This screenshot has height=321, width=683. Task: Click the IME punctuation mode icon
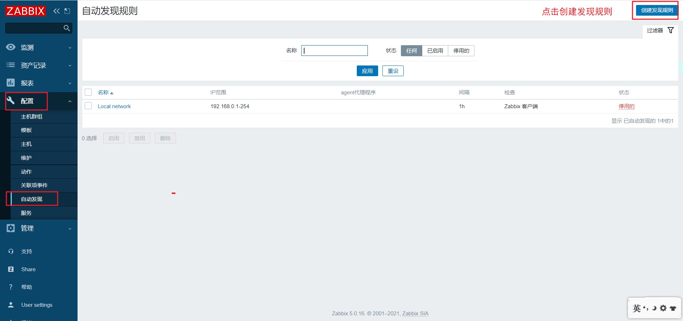coord(645,308)
